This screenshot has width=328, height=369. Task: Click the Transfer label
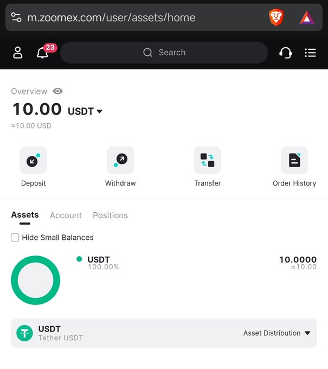coord(208,183)
